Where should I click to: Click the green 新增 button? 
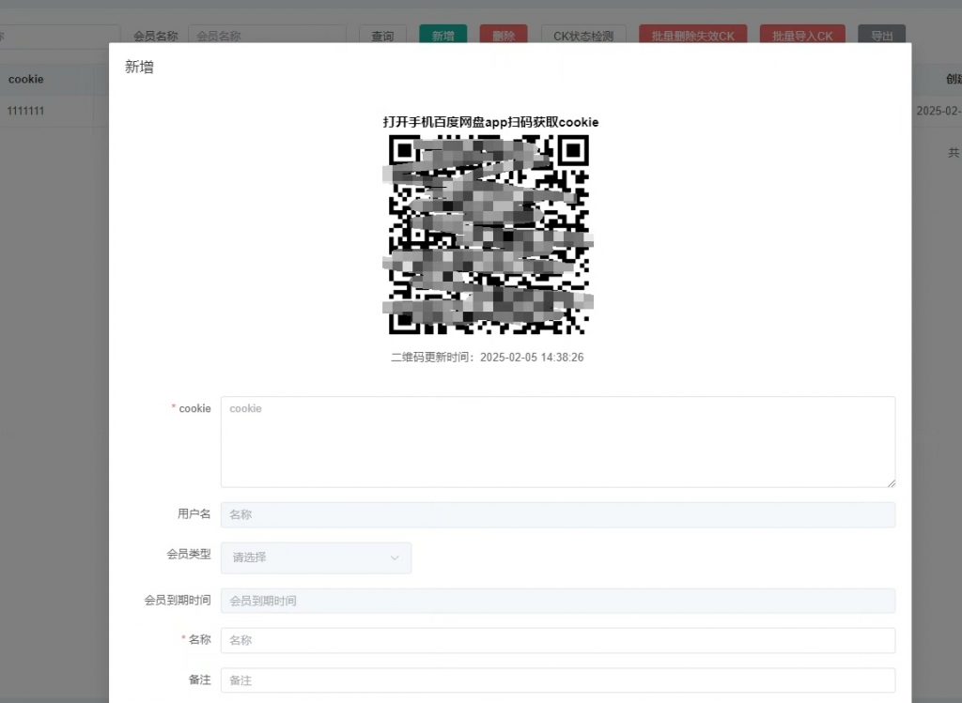[443, 36]
